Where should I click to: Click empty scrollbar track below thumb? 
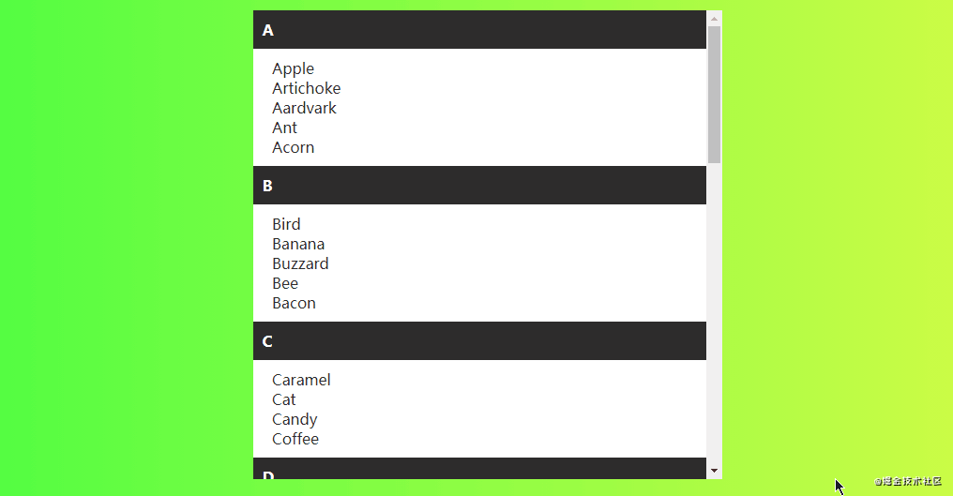pyautogui.click(x=714, y=313)
